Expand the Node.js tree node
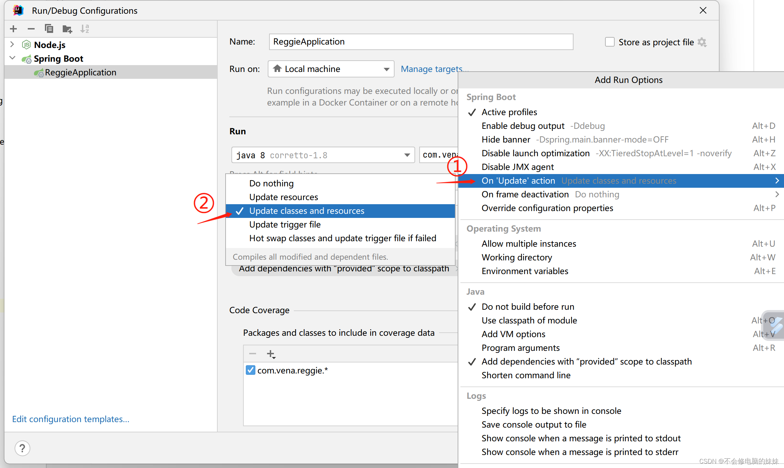 (x=12, y=45)
